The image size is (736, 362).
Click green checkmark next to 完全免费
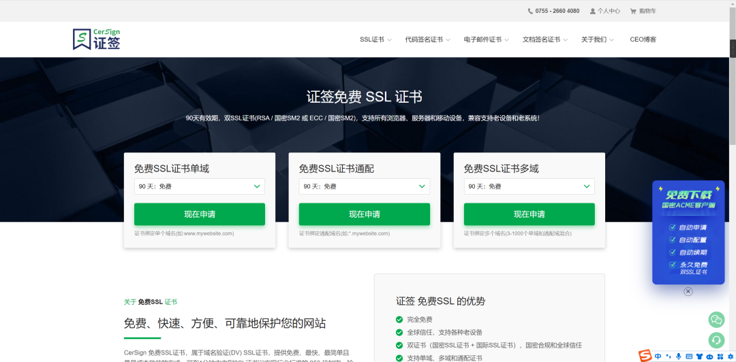[x=399, y=319]
